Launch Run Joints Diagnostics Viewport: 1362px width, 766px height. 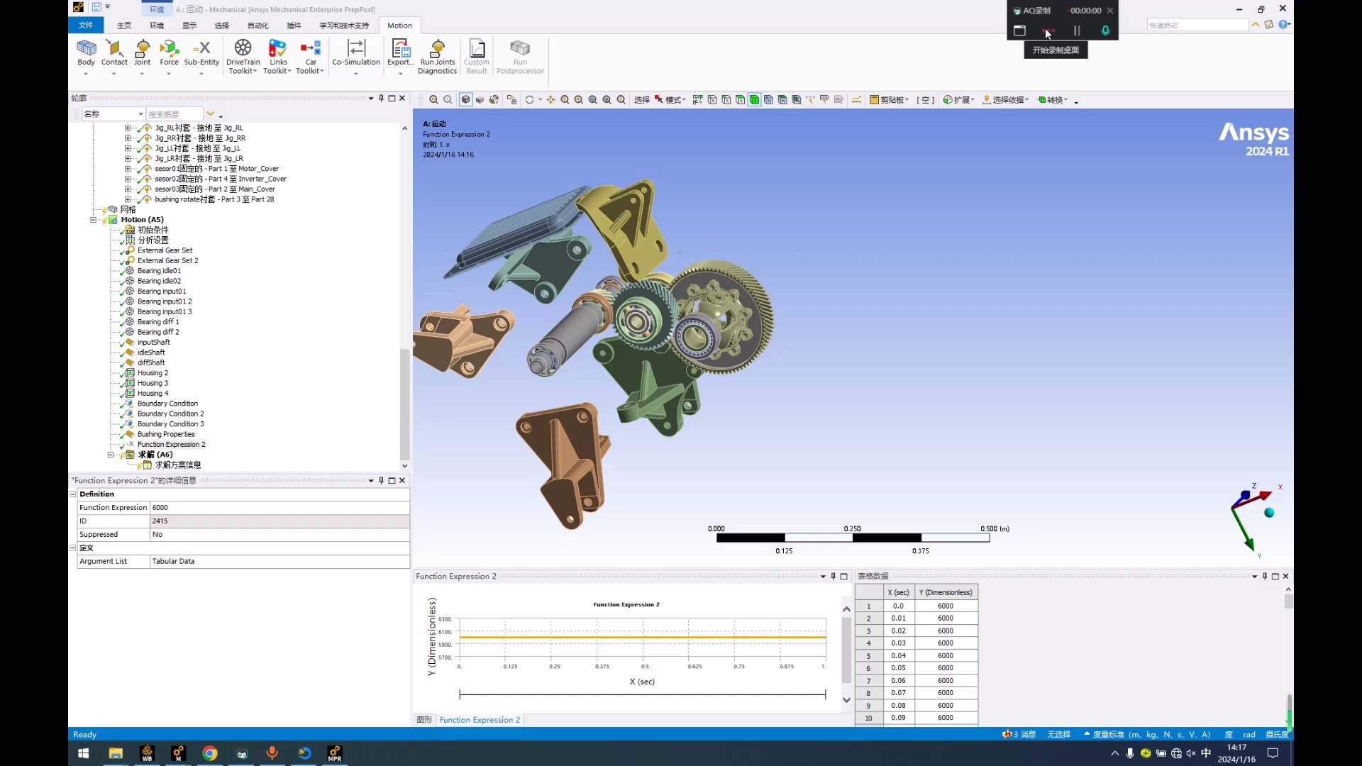[x=438, y=56]
